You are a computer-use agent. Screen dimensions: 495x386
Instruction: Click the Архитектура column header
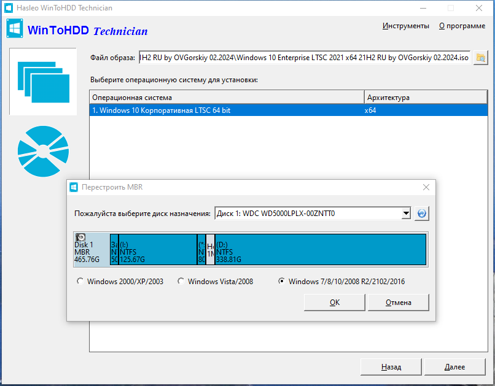[x=426, y=98]
